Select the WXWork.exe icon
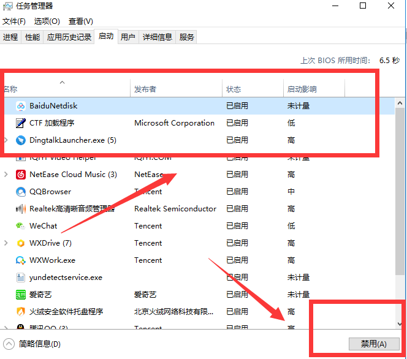Screen dimensions: 407x359 point(20,260)
